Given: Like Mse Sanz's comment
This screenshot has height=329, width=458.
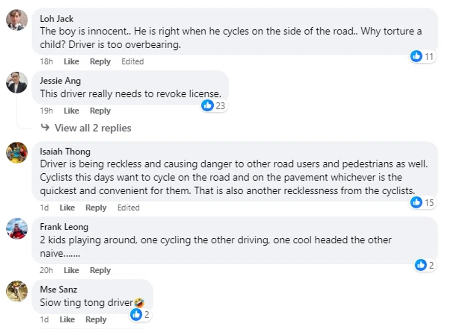Looking at the screenshot, I should coord(67,319).
